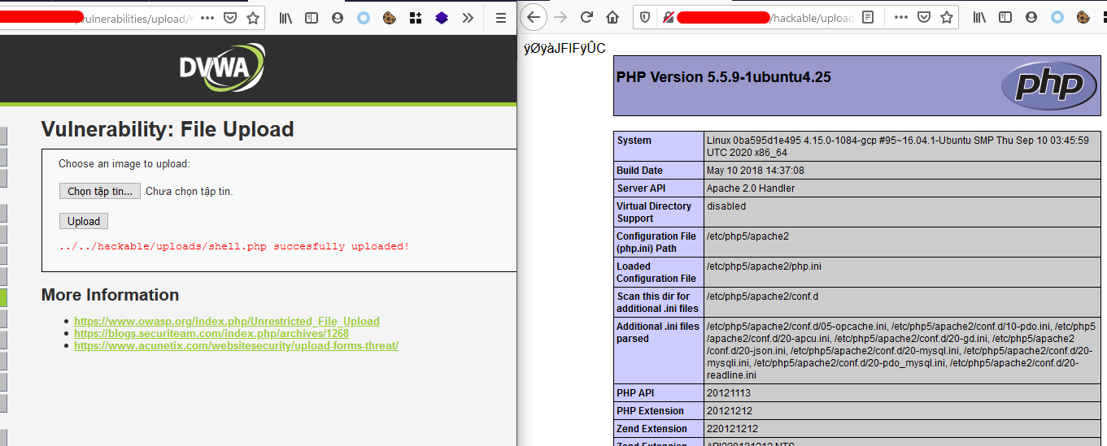Go to home page in PHP window

pyautogui.click(x=612, y=17)
